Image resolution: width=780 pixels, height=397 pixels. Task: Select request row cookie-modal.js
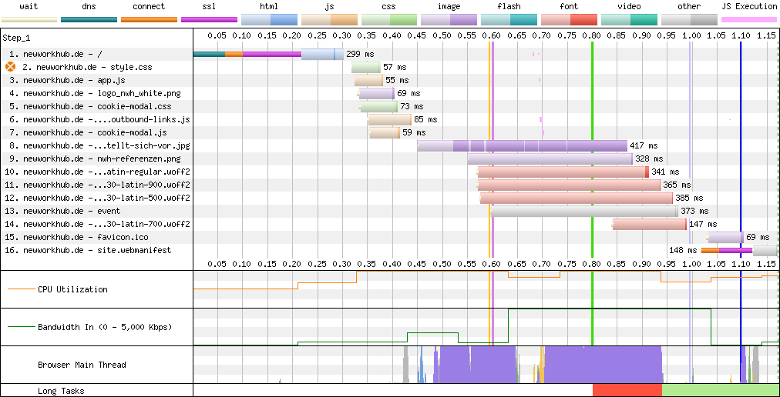88,132
